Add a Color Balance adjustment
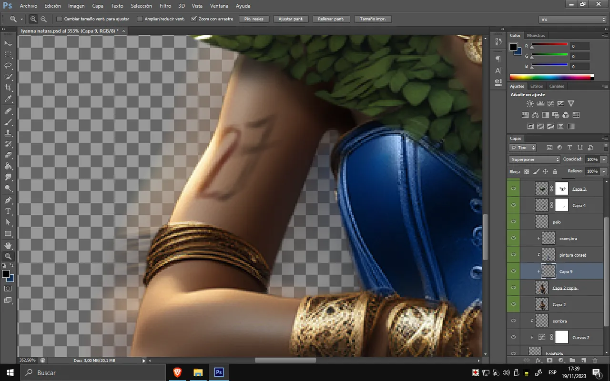The height and width of the screenshot is (381, 610). coord(535,115)
